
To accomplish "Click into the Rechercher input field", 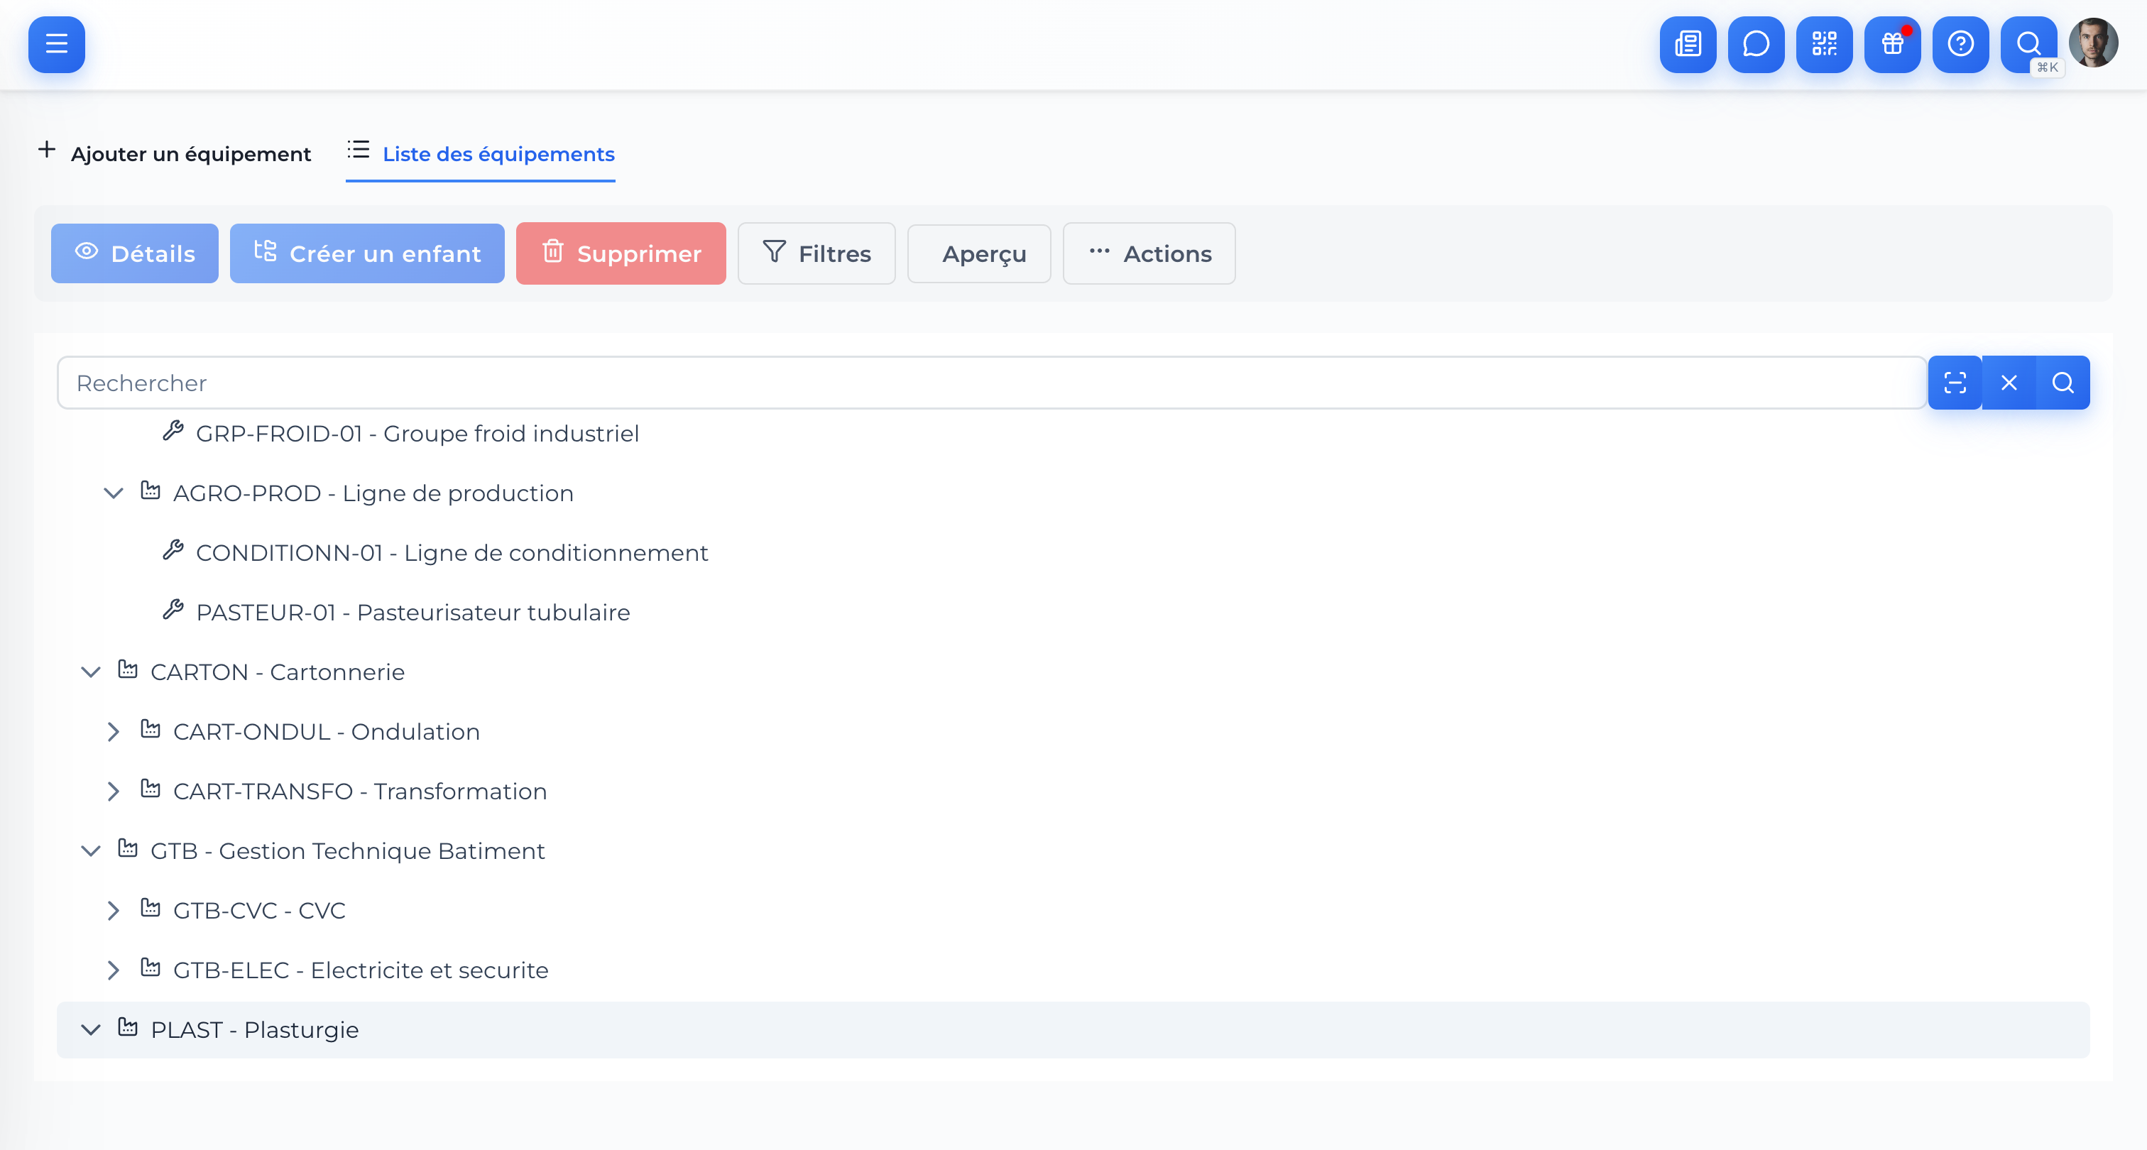I will pos(990,383).
